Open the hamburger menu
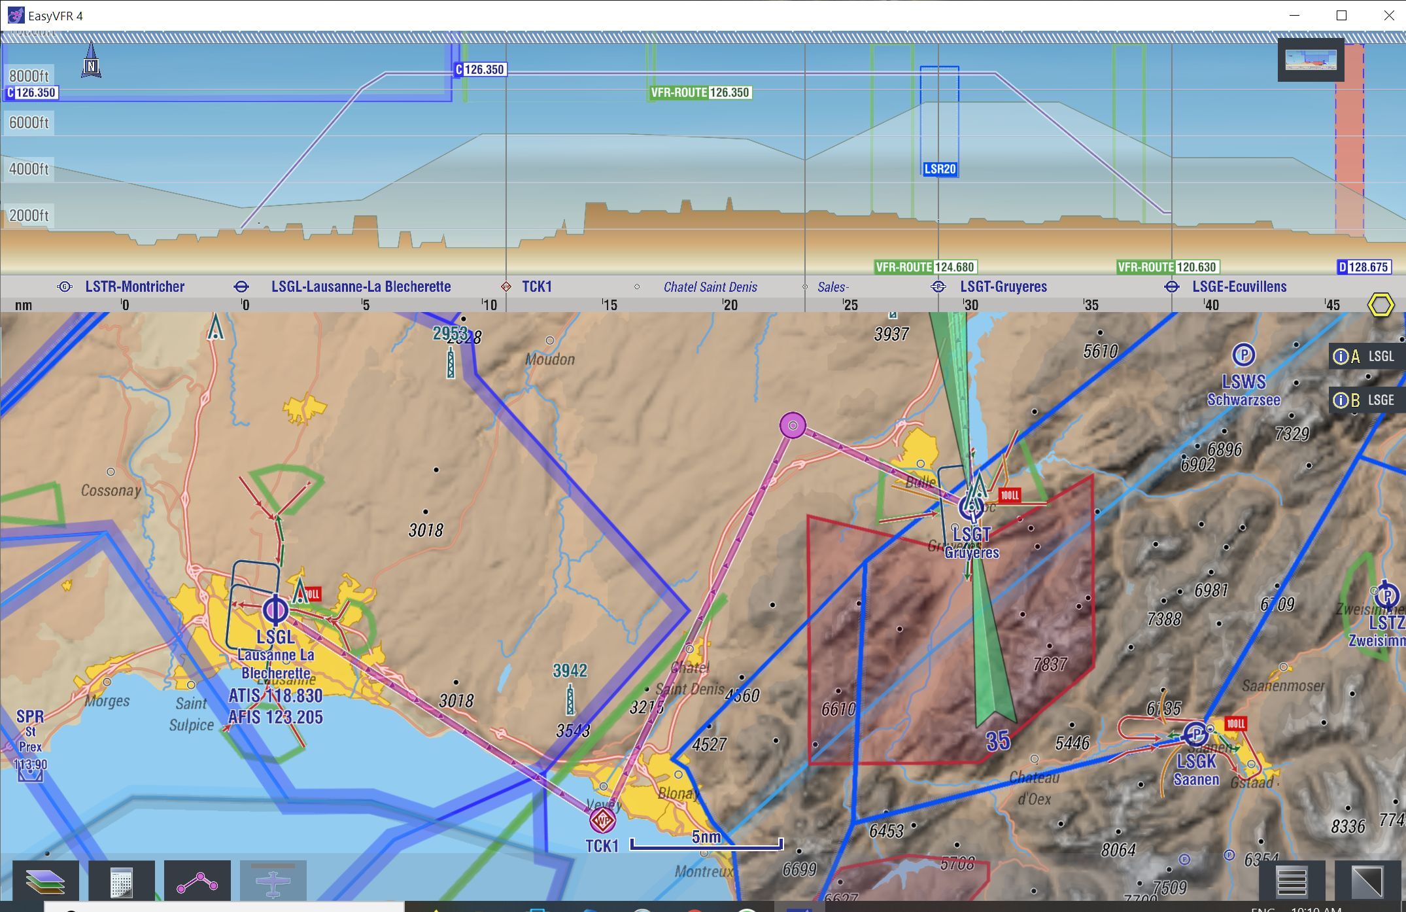1406x912 pixels. click(1292, 882)
